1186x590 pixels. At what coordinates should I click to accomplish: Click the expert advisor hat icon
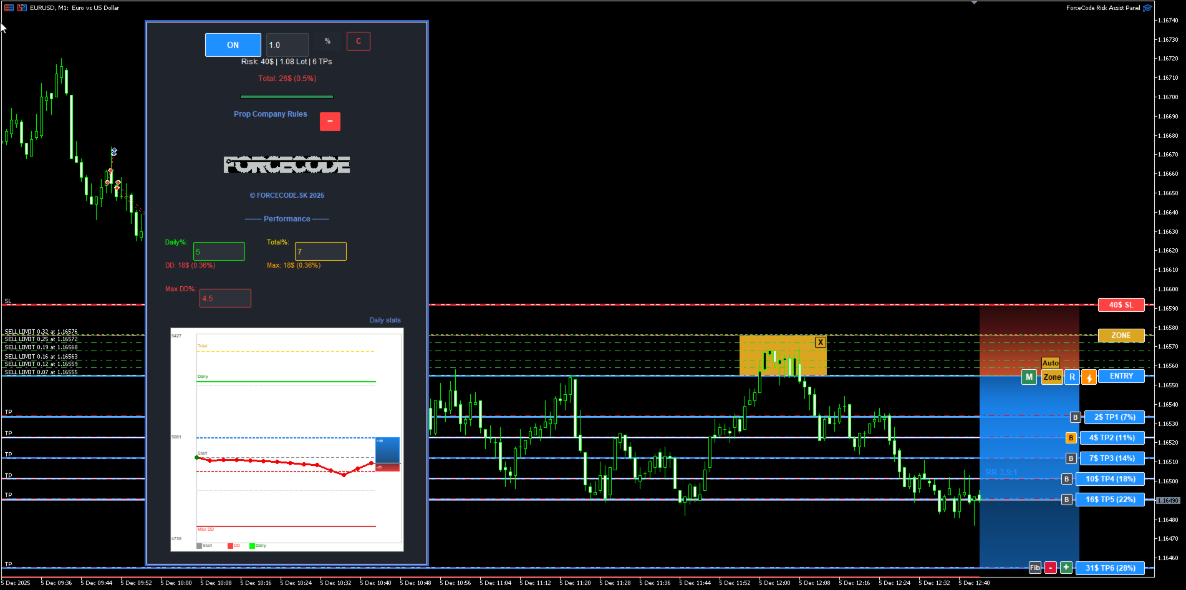(x=1147, y=8)
